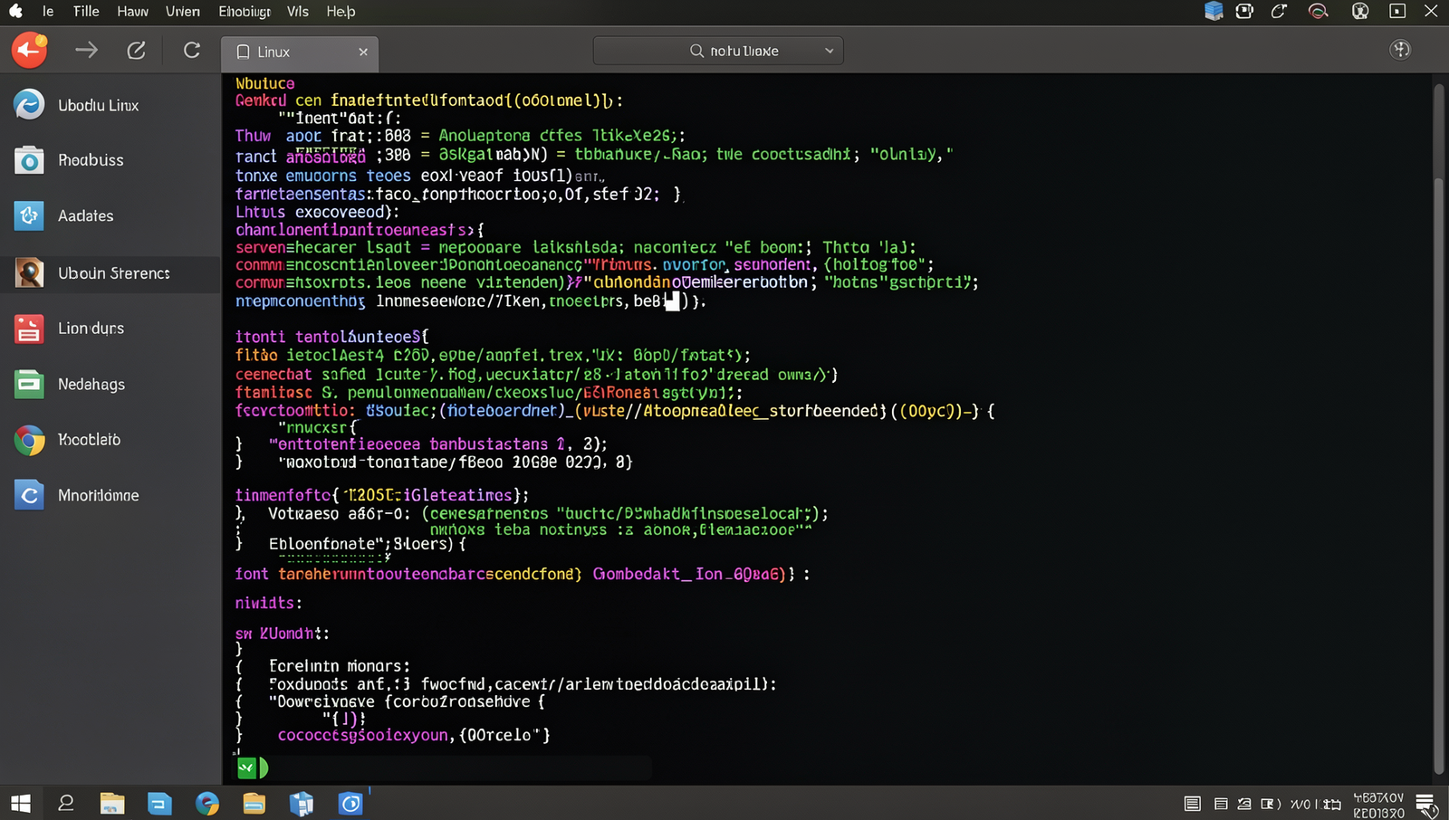Viewport: 1449px width, 820px height.
Task: Open the yellow folder taskbar icon
Action: [254, 803]
